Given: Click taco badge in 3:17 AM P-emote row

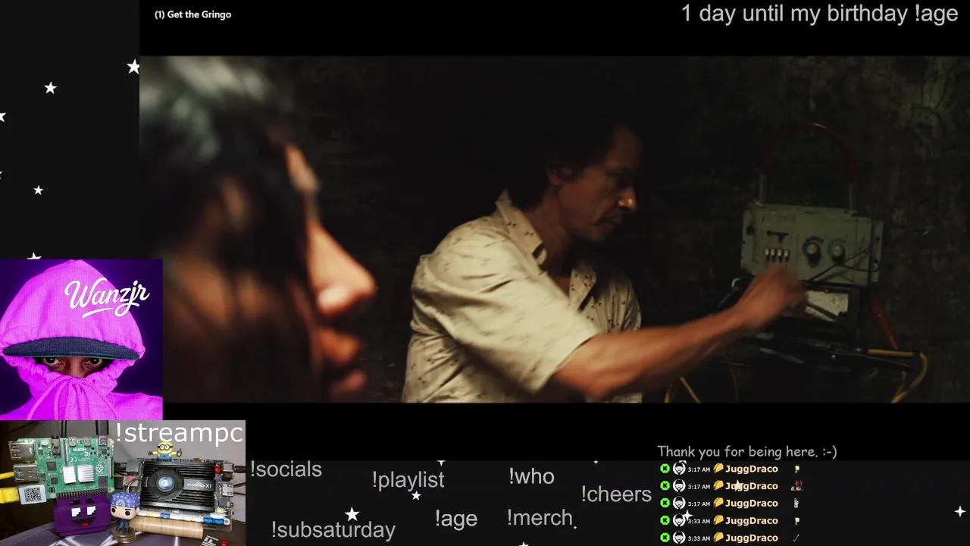Looking at the screenshot, I should 718,469.
